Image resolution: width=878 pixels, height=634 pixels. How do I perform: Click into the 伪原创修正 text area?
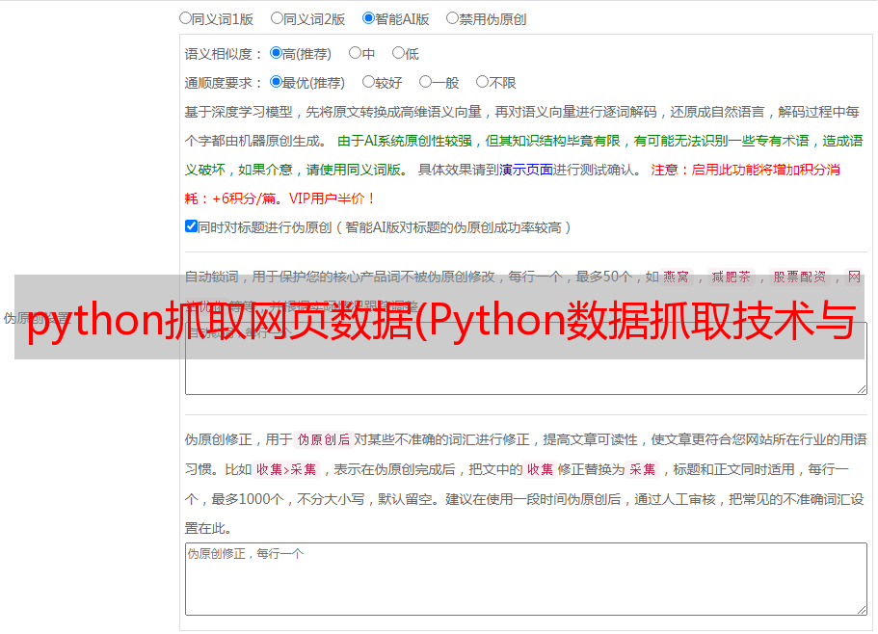pos(526,579)
